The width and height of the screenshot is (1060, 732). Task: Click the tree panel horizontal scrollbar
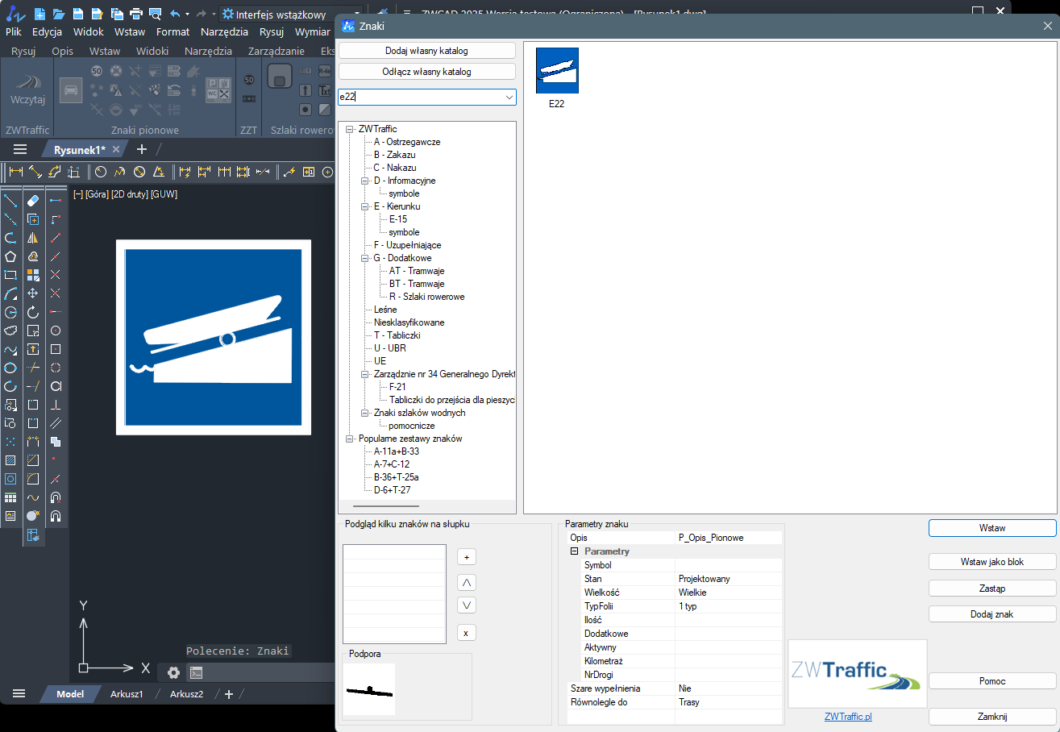coord(385,506)
